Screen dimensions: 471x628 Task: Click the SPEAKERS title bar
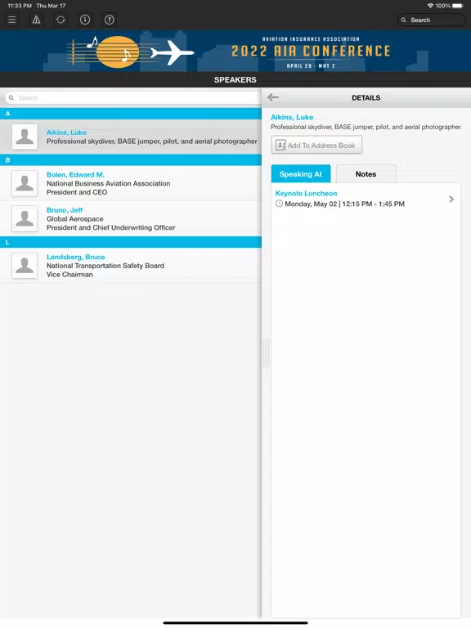tap(235, 79)
